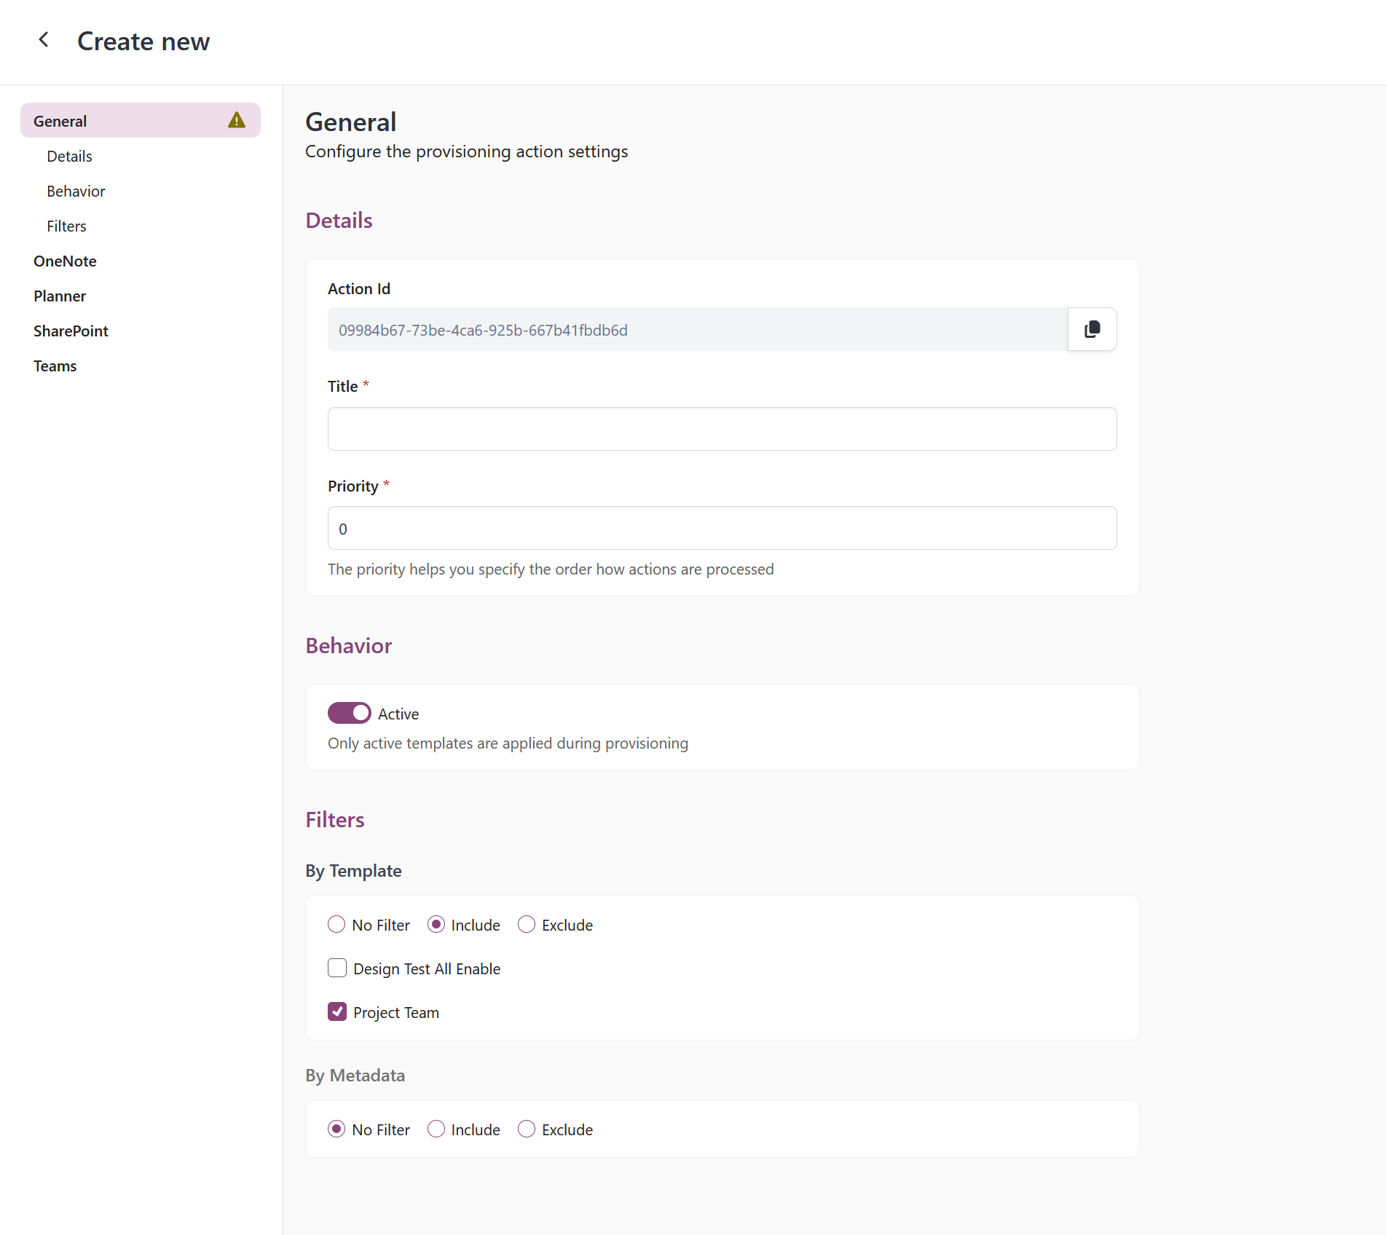The height and width of the screenshot is (1235, 1386).
Task: Select Exclude under By Metadata
Action: (x=526, y=1129)
